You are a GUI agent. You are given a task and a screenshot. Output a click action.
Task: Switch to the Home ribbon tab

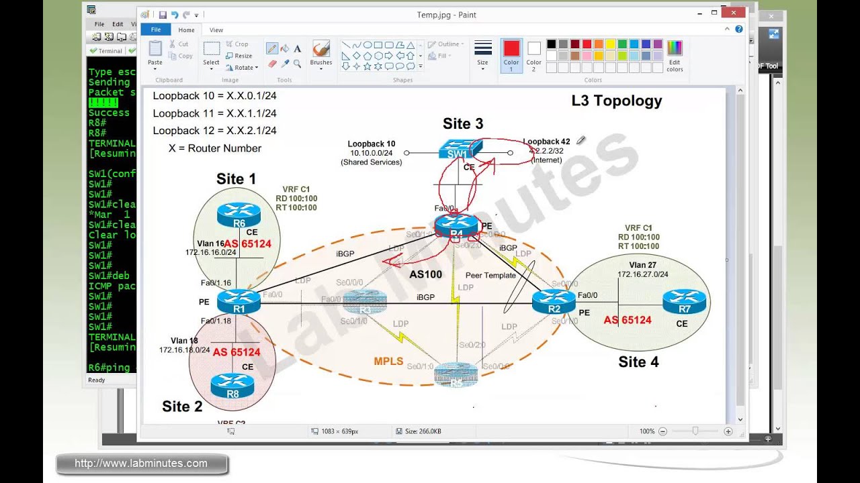186,30
